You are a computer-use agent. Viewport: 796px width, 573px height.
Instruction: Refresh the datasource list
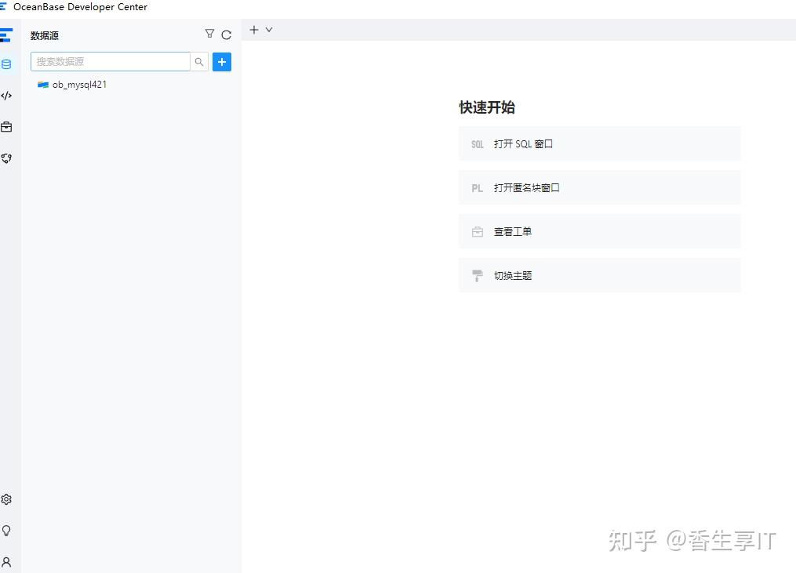pos(227,34)
